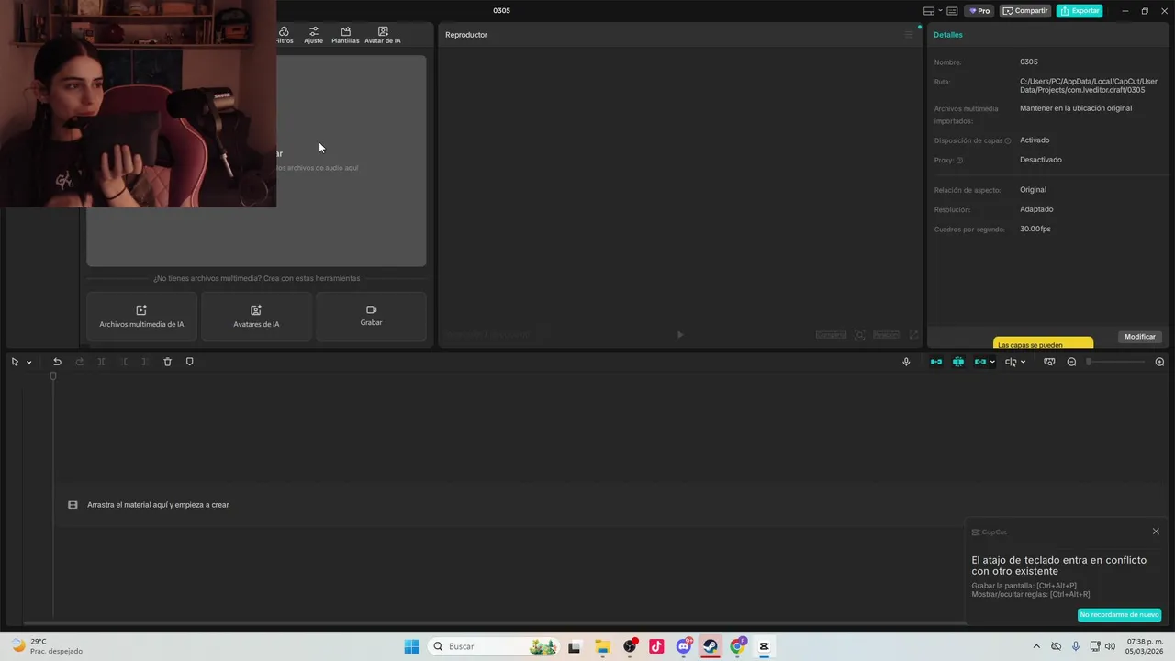
Task: Click the Exportar button
Action: pos(1080,11)
